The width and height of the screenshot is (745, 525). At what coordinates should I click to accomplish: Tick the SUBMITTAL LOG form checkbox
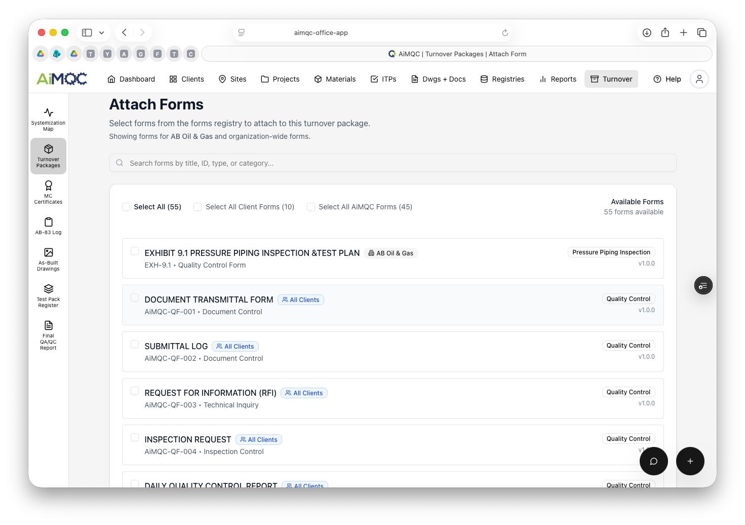coord(135,345)
